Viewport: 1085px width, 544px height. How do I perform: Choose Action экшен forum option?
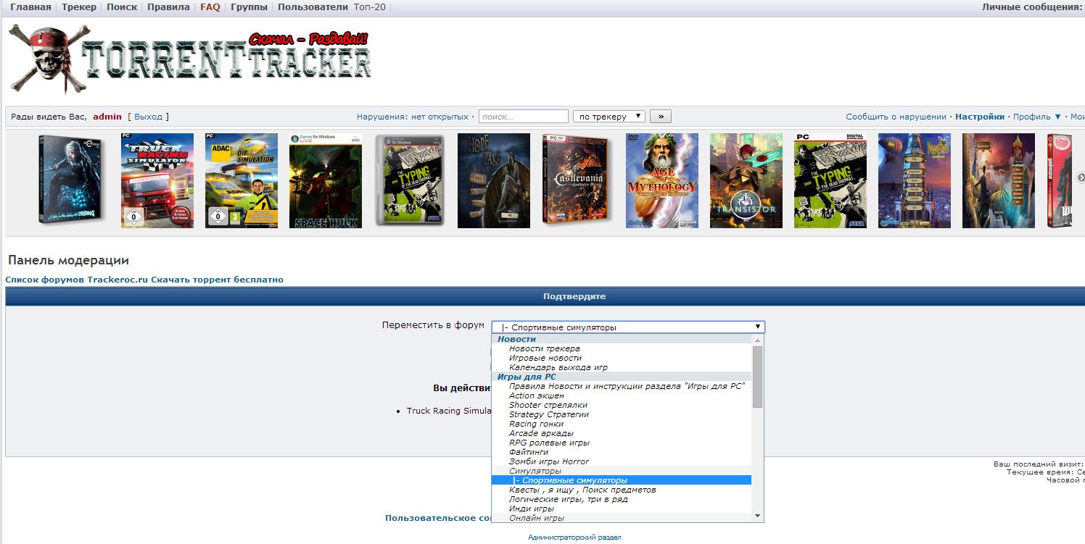[536, 396]
